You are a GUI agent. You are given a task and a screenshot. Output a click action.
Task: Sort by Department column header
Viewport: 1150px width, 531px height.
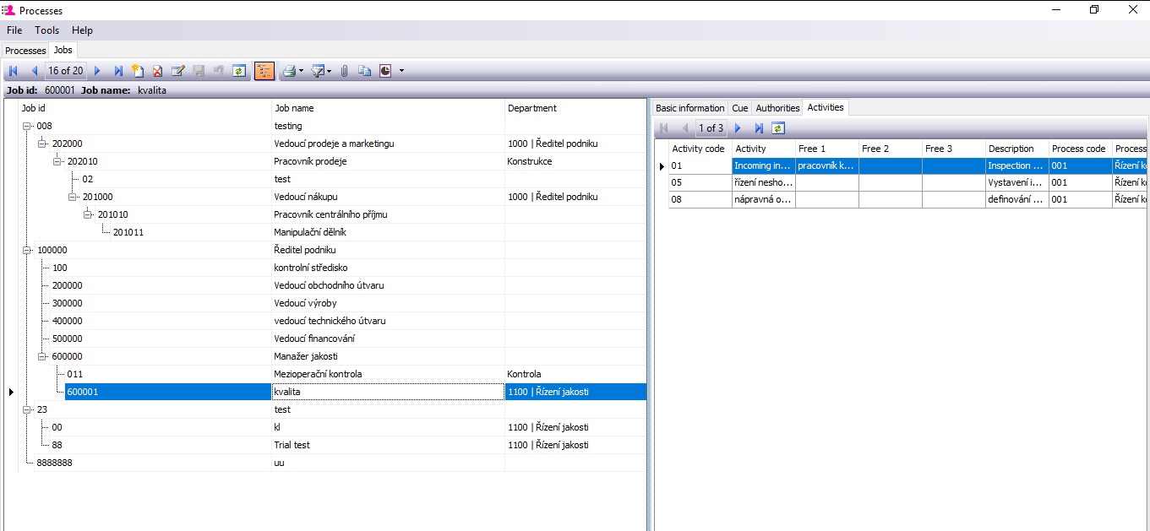[x=575, y=108]
